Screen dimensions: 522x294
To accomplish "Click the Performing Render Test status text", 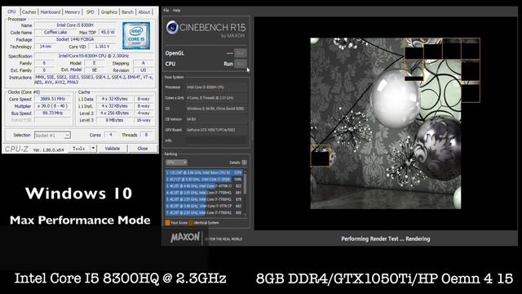I will (x=386, y=238).
